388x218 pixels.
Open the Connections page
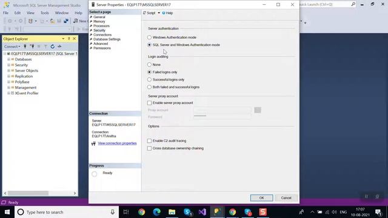tap(102, 35)
